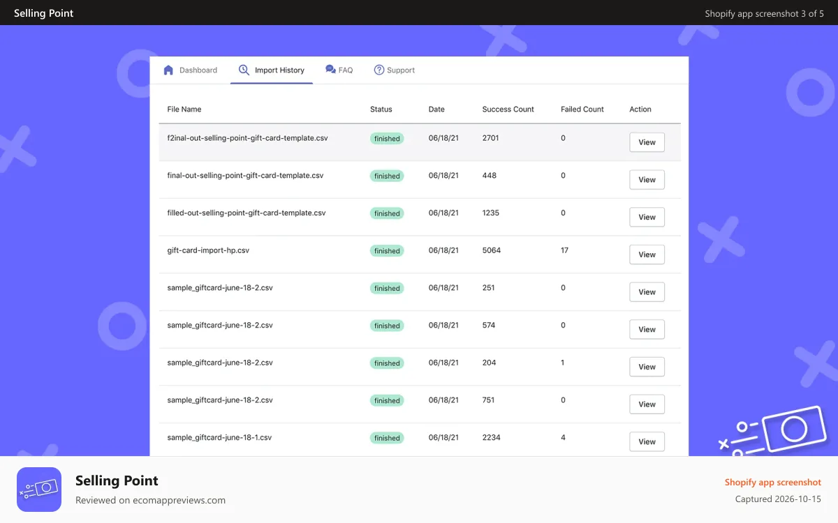
Task: Switch to Import History tab
Action: click(272, 70)
